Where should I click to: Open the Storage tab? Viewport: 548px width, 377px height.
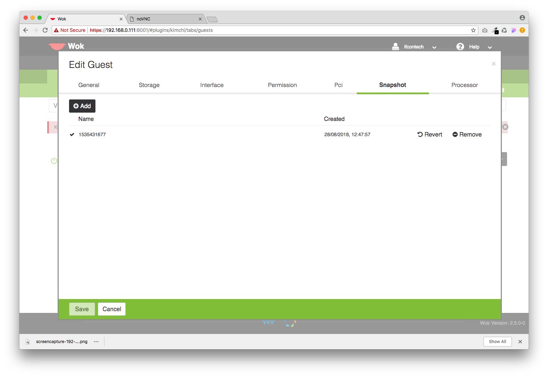coord(149,85)
